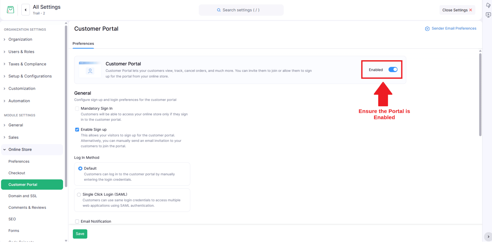This screenshot has height=244, width=492.
Task: Expand the right side panel arrow
Action: click(488, 237)
